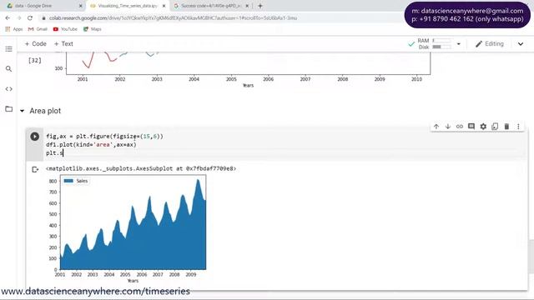Click the fig,ax = plt.figure code line
Screen dimensions: 534x300
pos(104,136)
